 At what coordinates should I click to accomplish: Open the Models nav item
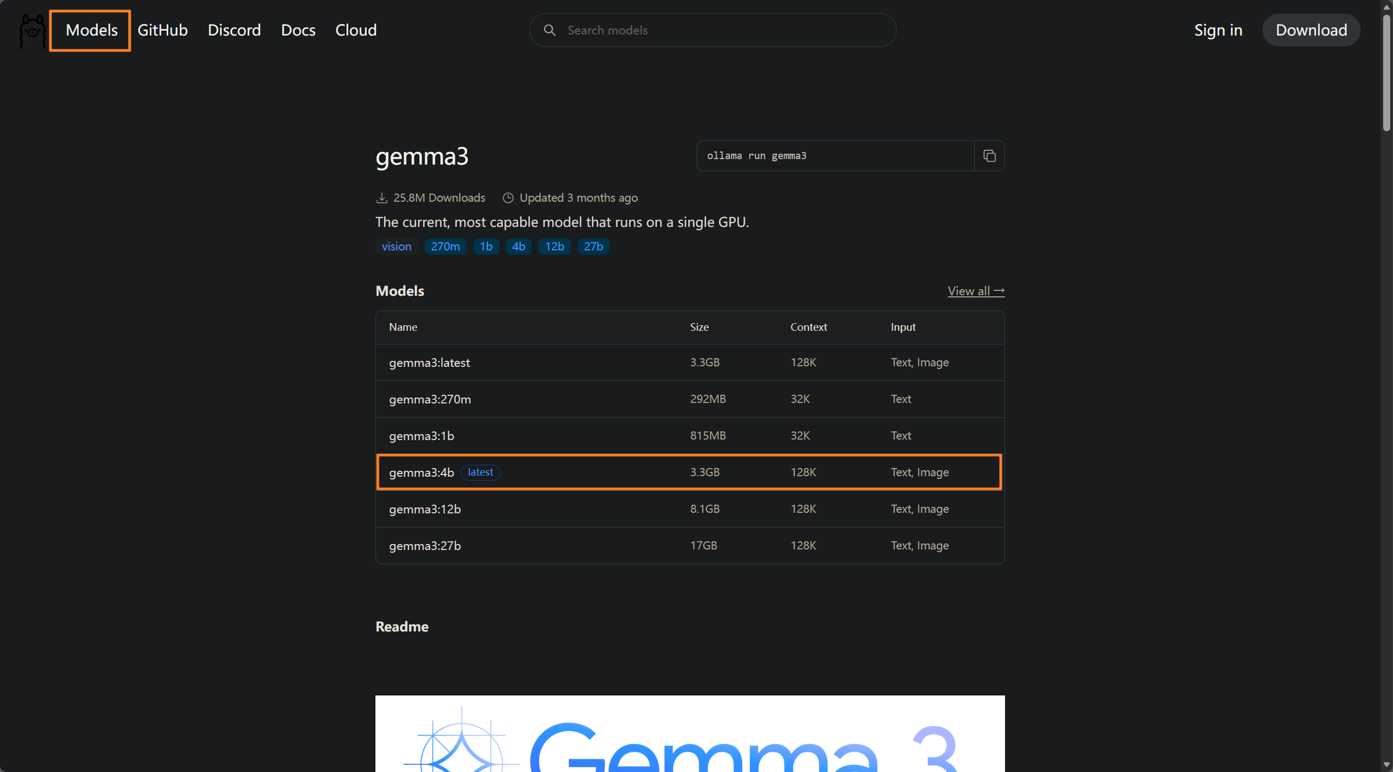coord(91,30)
